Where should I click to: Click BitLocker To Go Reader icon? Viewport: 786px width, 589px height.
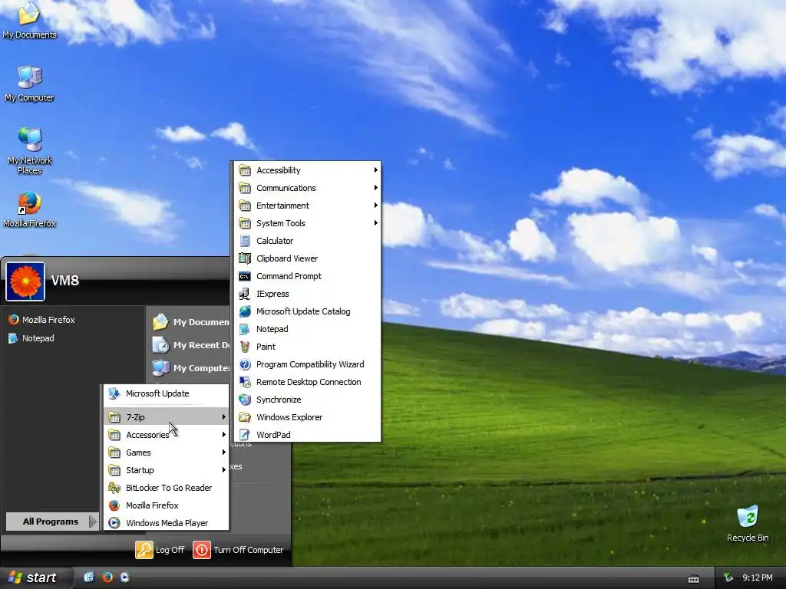pyautogui.click(x=114, y=488)
